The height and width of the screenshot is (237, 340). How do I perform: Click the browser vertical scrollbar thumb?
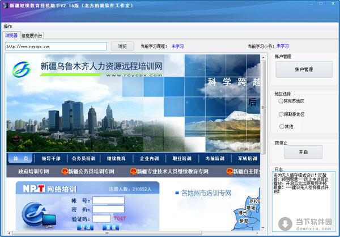click(x=263, y=107)
